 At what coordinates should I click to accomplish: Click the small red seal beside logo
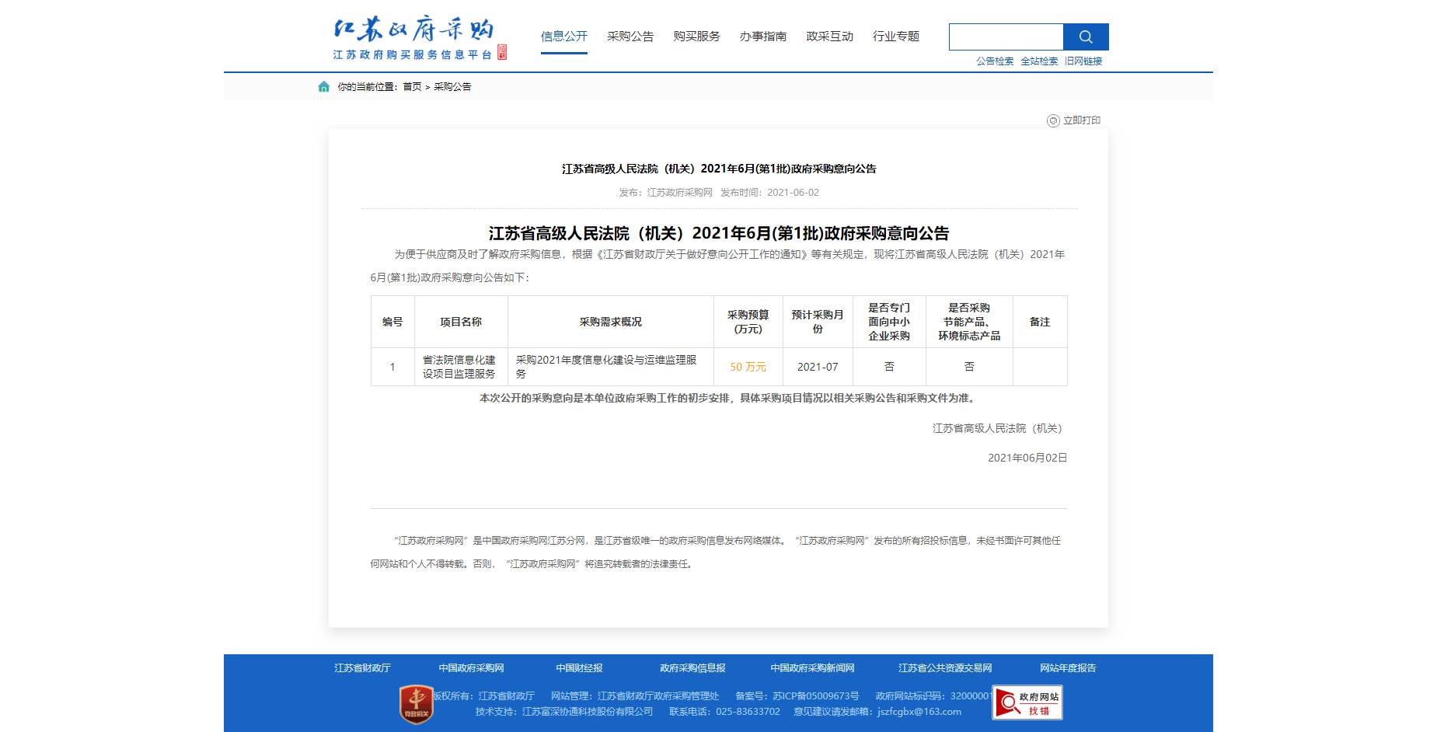pyautogui.click(x=502, y=52)
